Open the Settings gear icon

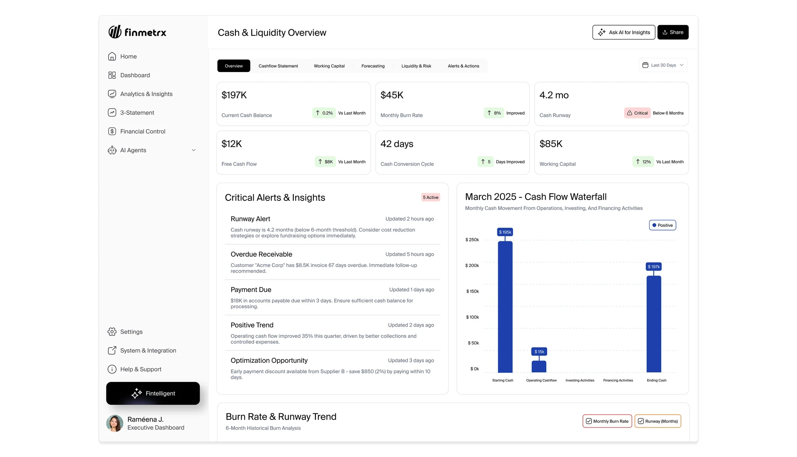(x=112, y=332)
